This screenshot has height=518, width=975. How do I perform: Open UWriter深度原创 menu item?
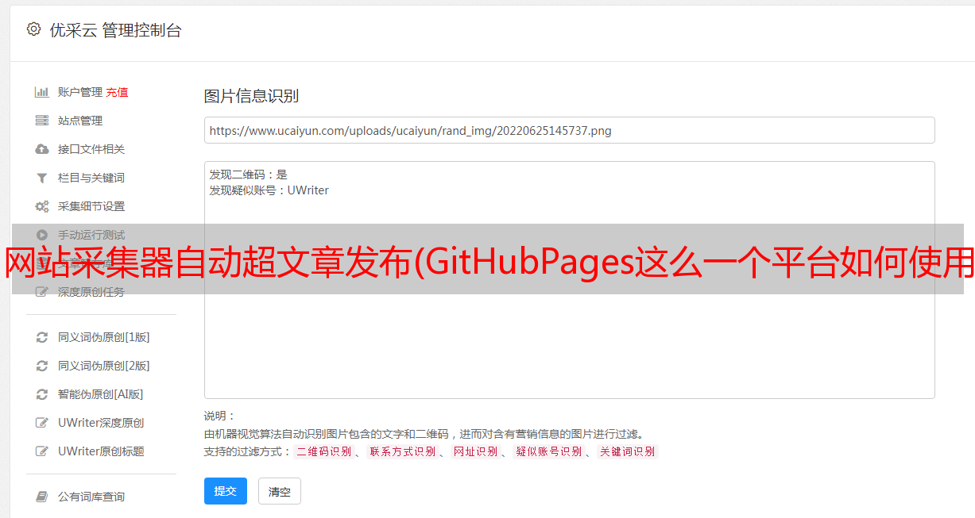point(101,423)
